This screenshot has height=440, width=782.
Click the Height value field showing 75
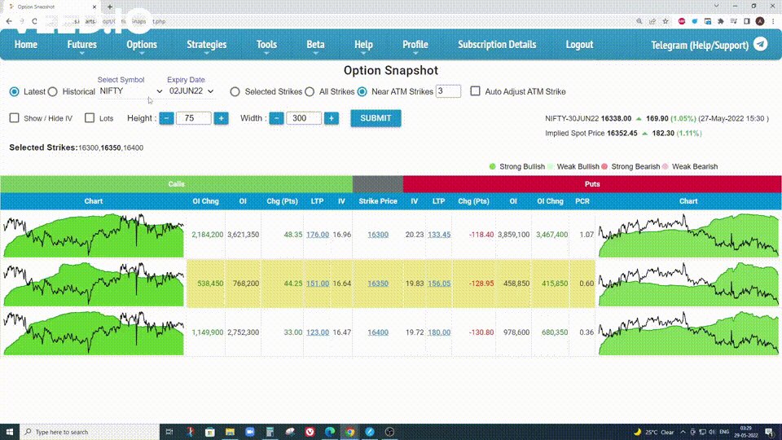coord(194,118)
